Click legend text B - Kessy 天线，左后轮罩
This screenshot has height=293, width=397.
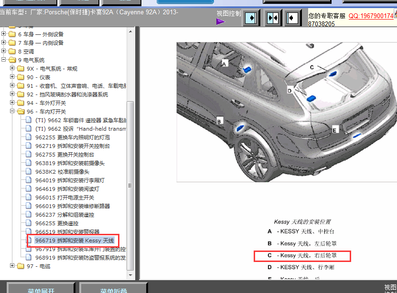[302, 243]
